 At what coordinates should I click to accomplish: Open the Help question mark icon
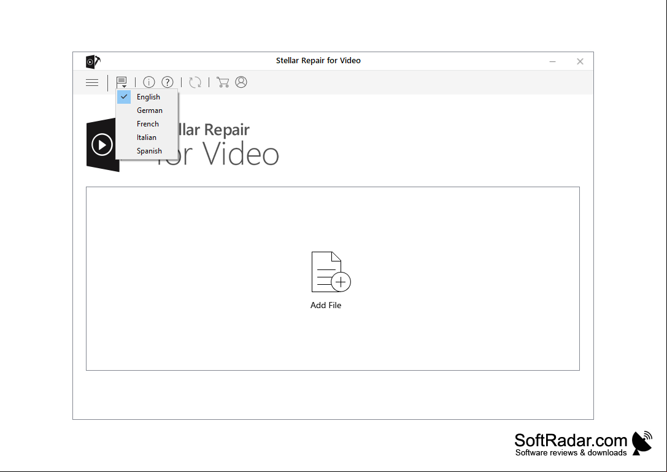point(168,82)
